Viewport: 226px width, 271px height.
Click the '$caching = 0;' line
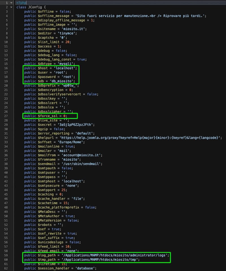click(44, 194)
